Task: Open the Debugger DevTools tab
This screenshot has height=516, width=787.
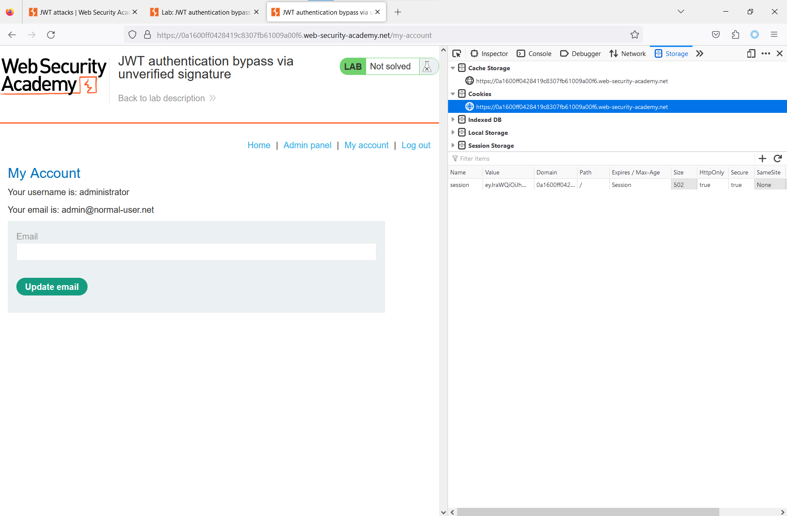Action: click(580, 53)
